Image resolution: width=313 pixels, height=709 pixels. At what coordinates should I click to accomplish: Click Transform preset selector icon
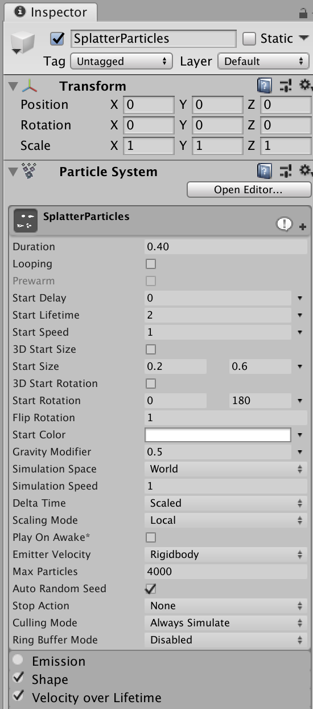coord(286,86)
